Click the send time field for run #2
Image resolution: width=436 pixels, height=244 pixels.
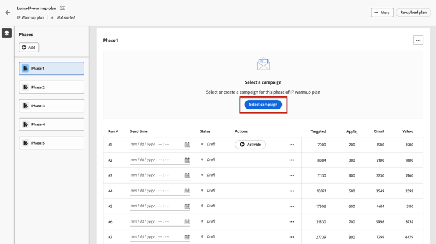tap(155, 160)
